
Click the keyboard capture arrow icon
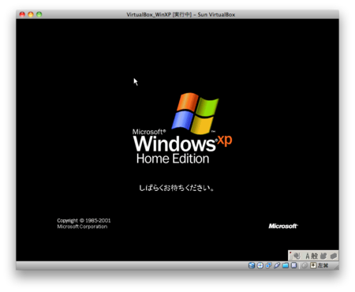(313, 265)
